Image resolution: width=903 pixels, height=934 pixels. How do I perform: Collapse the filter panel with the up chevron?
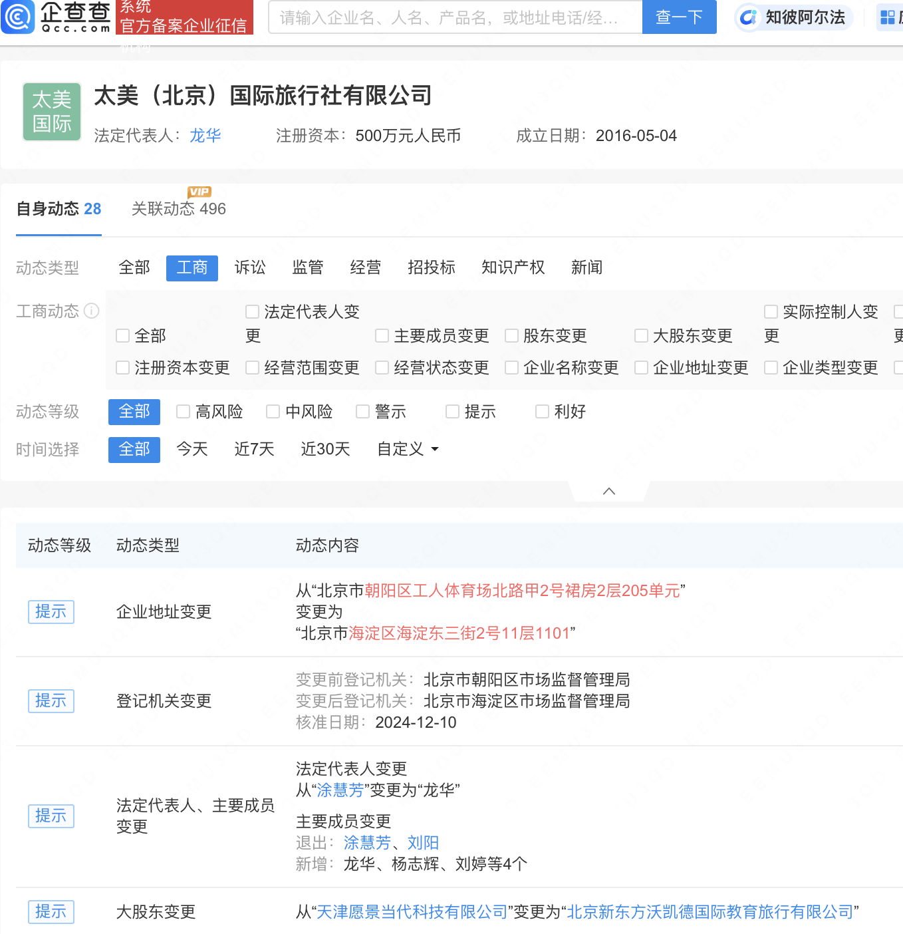pos(608,491)
